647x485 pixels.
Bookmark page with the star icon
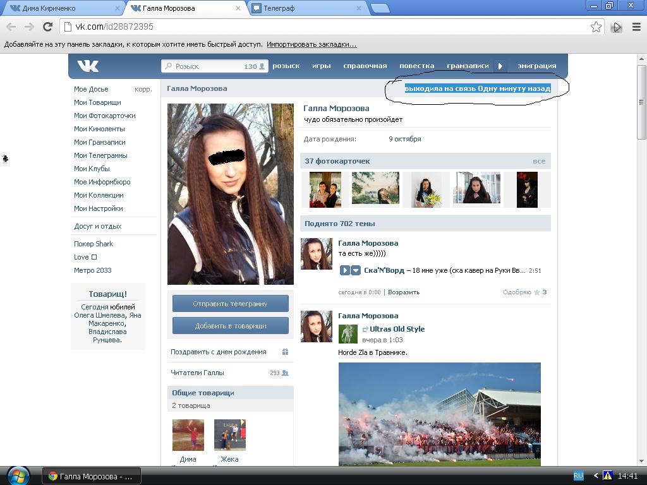pyautogui.click(x=596, y=27)
